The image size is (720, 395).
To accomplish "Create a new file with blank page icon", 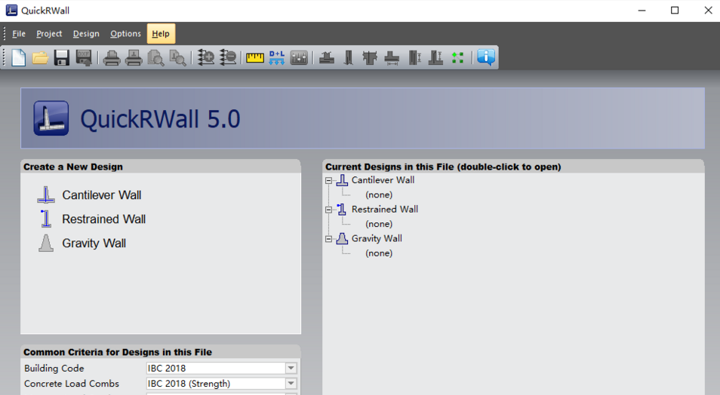I will click(18, 58).
